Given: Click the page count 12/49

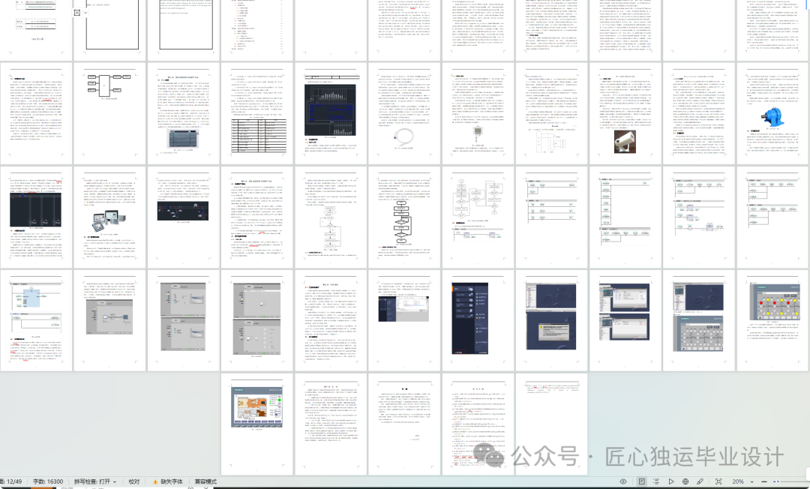Looking at the screenshot, I should point(12,481).
